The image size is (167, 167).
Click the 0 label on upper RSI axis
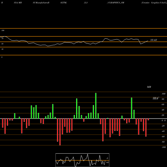2,57
